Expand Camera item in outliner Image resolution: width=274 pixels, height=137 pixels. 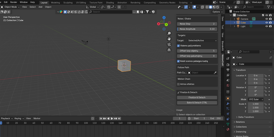[234, 19]
